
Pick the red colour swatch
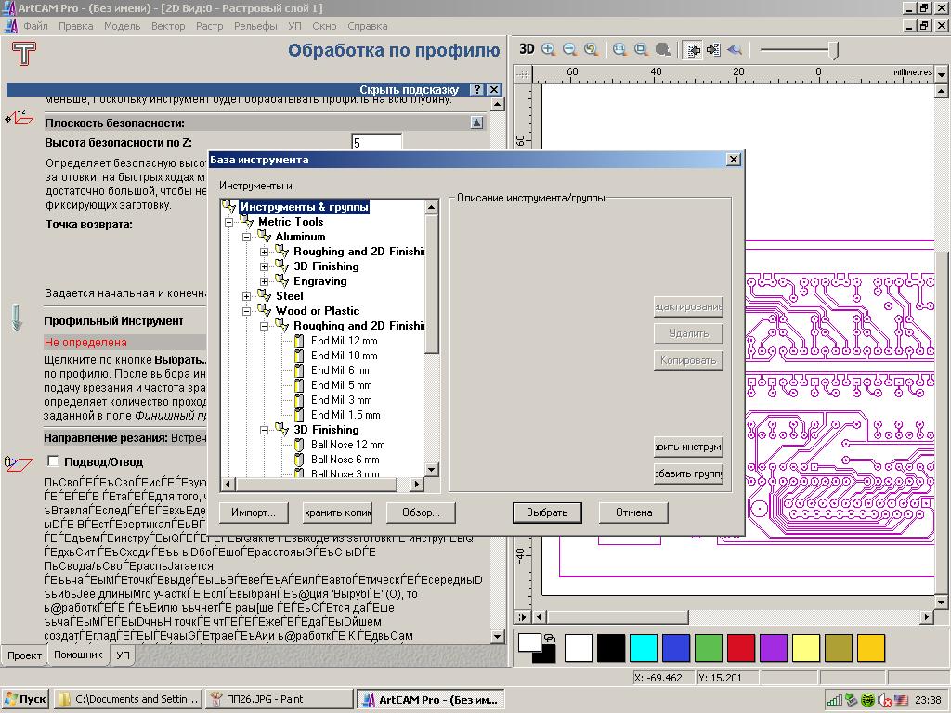[740, 648]
